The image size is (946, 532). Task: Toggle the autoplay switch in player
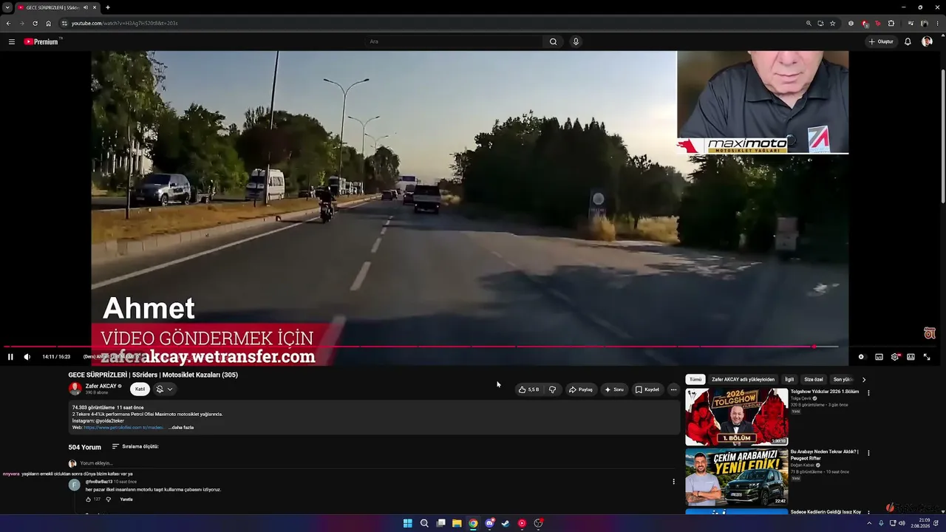tap(861, 357)
